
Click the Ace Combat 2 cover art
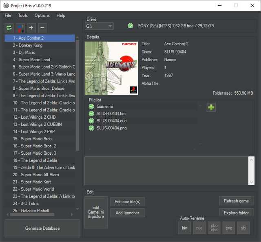[x=111, y=68]
